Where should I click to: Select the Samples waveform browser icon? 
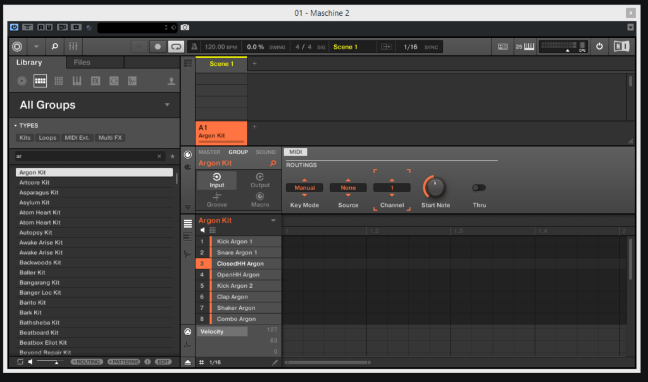coord(132,81)
